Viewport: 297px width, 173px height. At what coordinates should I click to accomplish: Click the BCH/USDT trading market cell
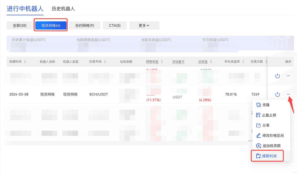(99, 94)
